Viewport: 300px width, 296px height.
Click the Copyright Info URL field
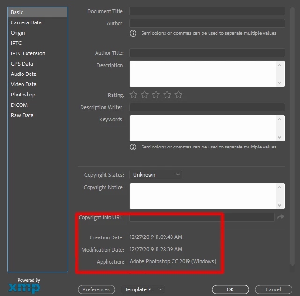202,217
